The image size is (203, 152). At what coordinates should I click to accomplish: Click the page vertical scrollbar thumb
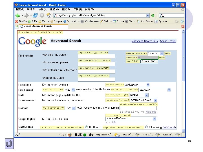coord(183,57)
